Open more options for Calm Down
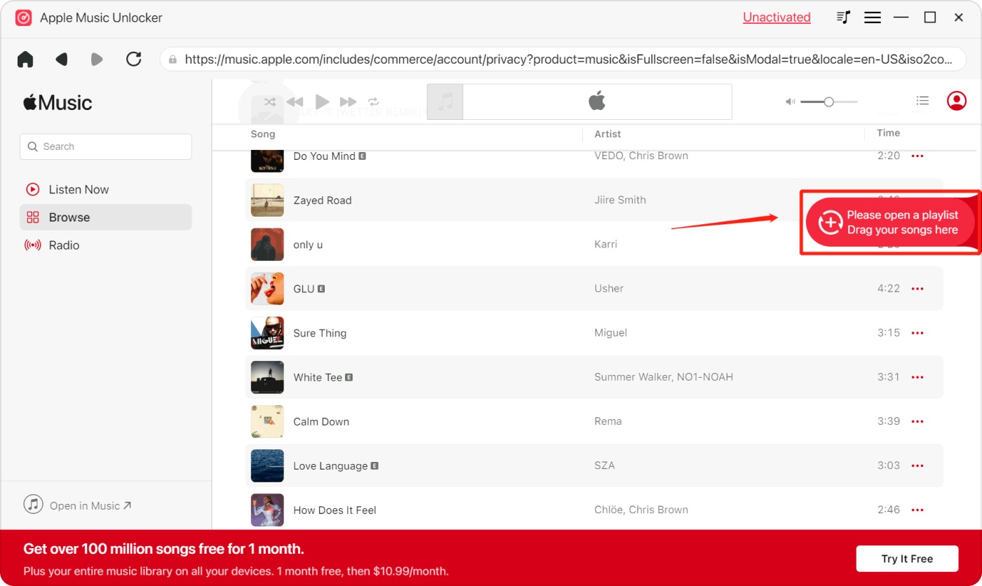982x586 pixels. click(917, 421)
